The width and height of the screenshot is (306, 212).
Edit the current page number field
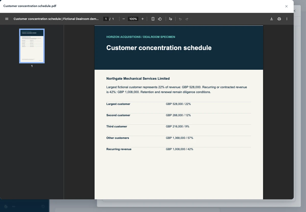(106, 19)
